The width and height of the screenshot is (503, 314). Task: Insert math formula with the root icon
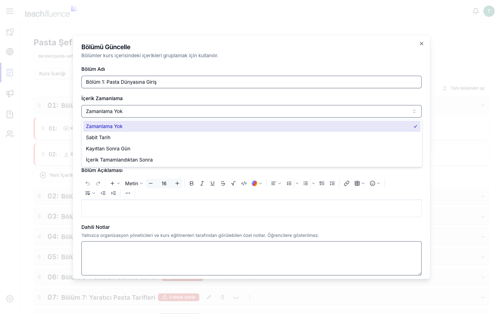pyautogui.click(x=233, y=184)
